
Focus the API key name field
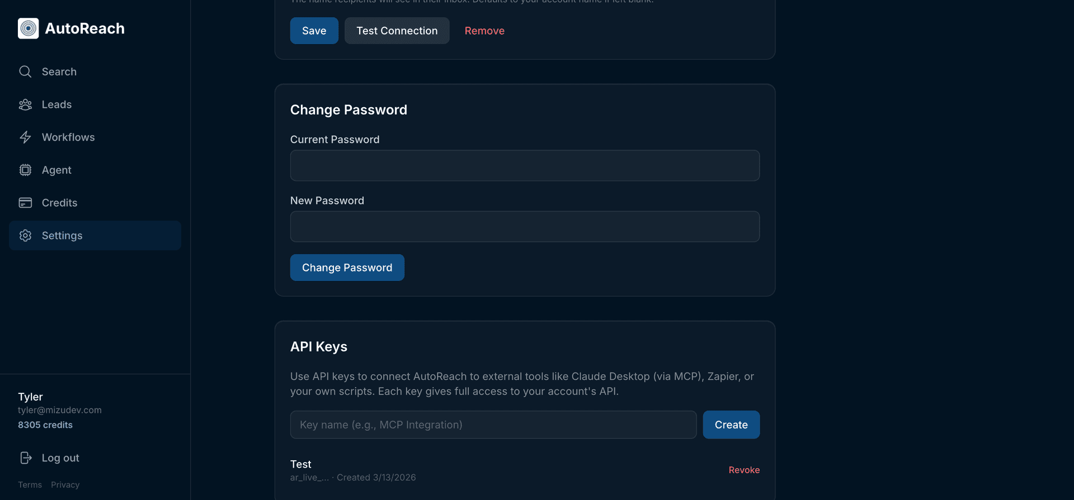tap(493, 425)
